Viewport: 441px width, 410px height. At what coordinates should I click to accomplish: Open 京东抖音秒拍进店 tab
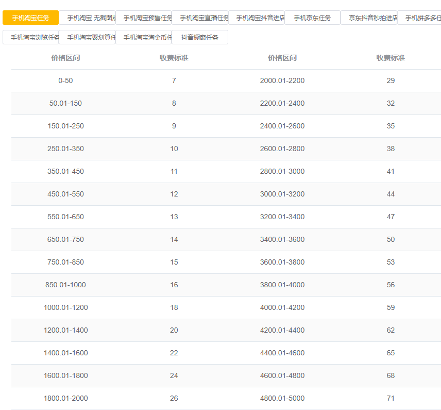pyautogui.click(x=369, y=18)
